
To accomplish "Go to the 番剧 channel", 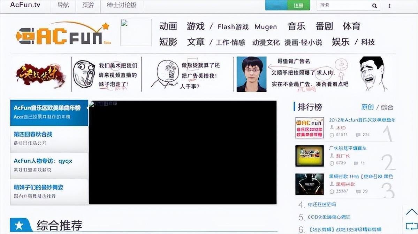I will (x=325, y=26).
